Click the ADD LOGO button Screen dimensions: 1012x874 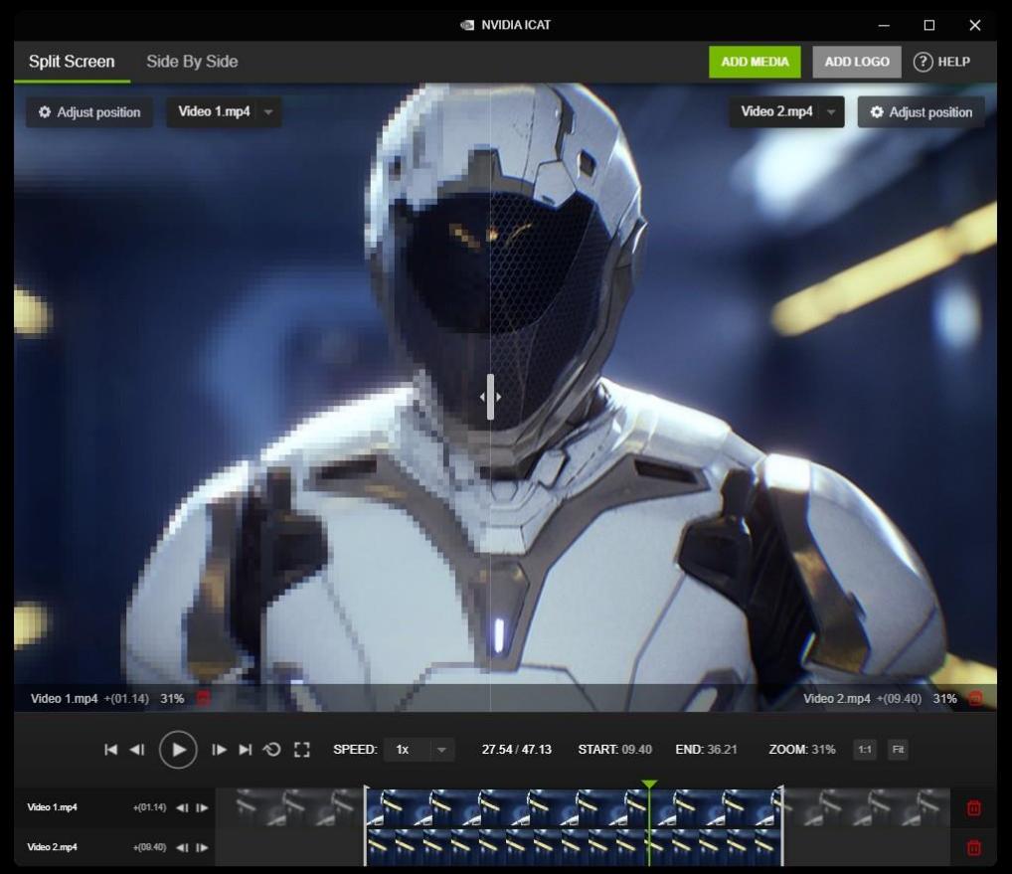856,62
